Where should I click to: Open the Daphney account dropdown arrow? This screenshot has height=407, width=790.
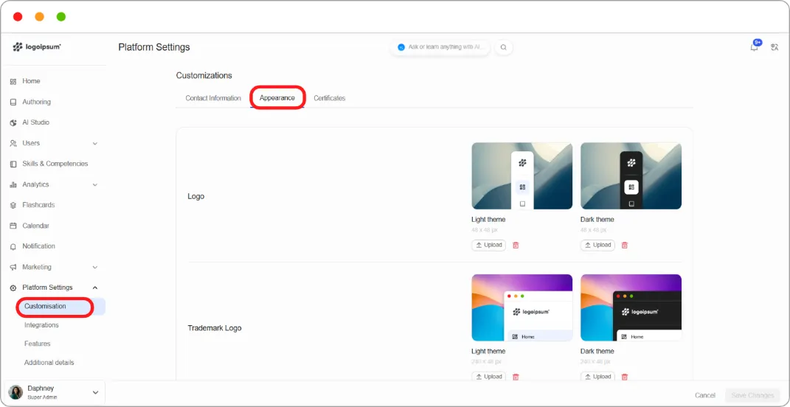point(94,392)
